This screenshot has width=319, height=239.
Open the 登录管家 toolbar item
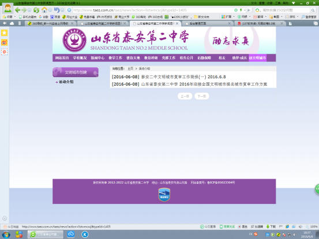[309, 17]
